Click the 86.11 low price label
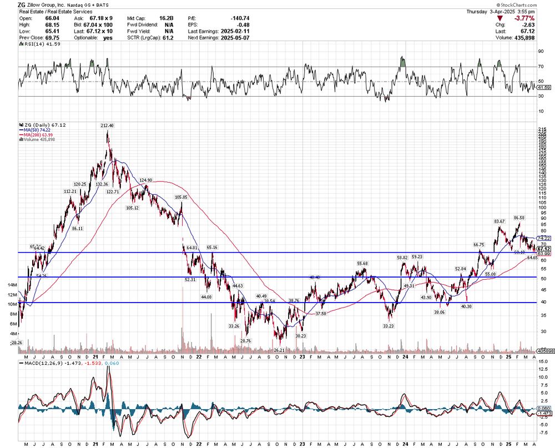The width and height of the screenshot is (555, 448). 77,228
